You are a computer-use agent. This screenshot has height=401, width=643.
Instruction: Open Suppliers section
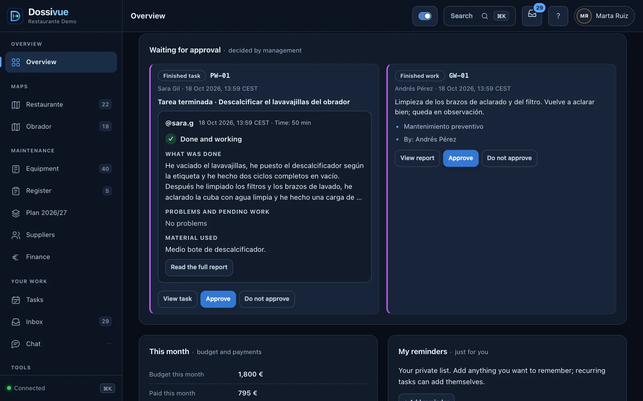click(61, 235)
